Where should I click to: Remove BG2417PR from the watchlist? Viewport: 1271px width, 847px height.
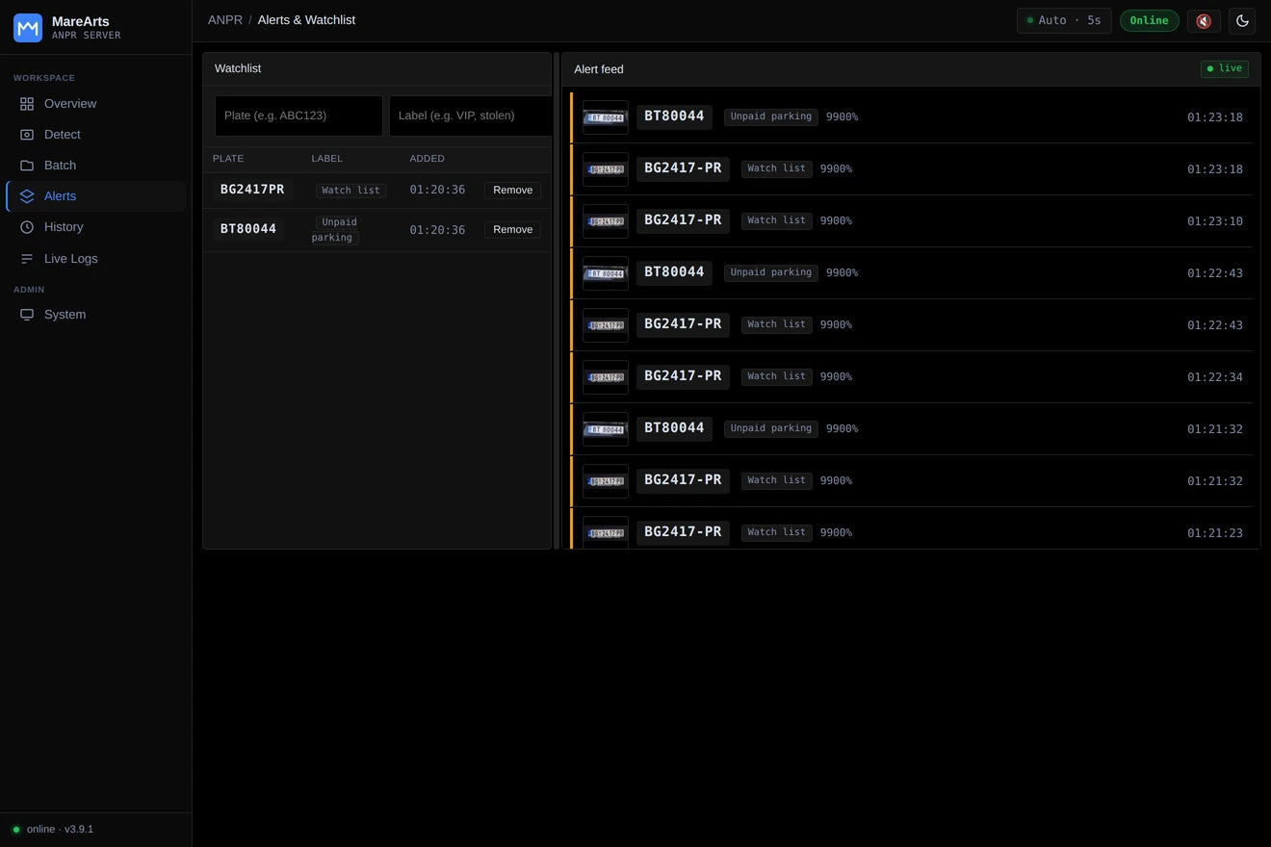512,191
